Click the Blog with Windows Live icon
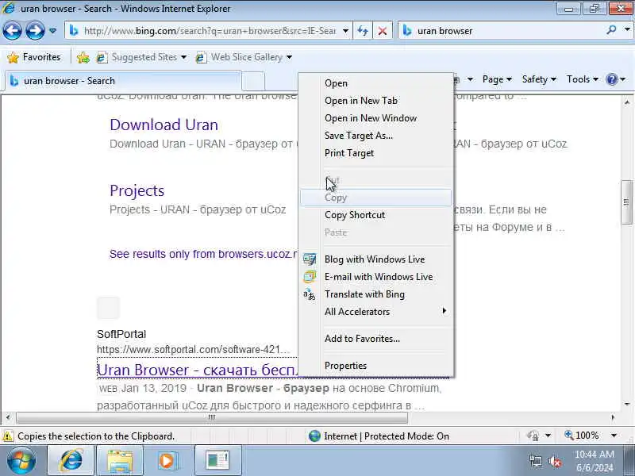Image resolution: width=635 pixels, height=476 pixels. [x=310, y=259]
